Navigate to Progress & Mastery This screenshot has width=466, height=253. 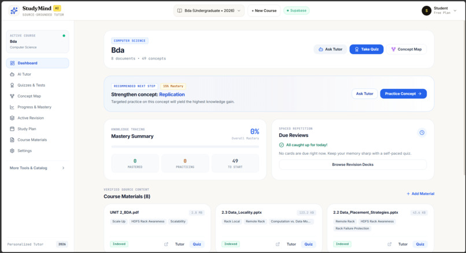click(38, 107)
